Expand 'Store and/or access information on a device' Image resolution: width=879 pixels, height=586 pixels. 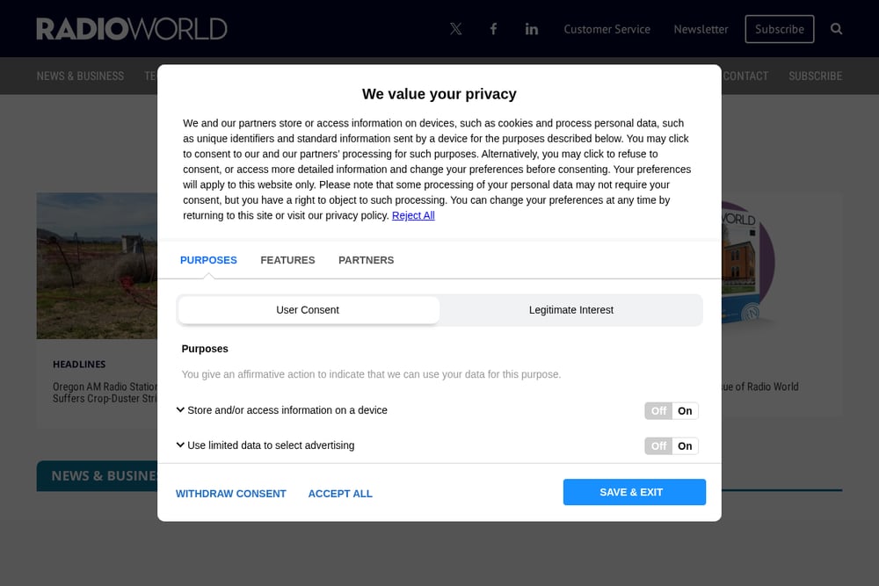(x=281, y=410)
